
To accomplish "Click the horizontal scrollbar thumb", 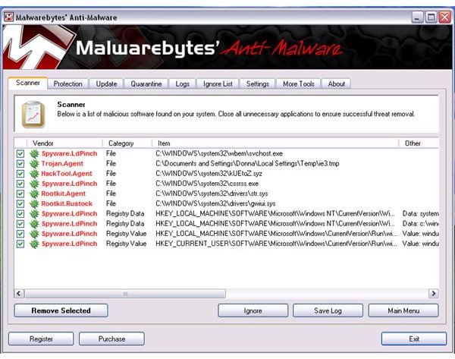I will pos(125,294).
